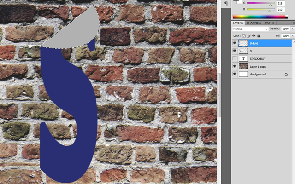Click the Background layer lock icon
The image size is (295, 184).
[x=286, y=74]
